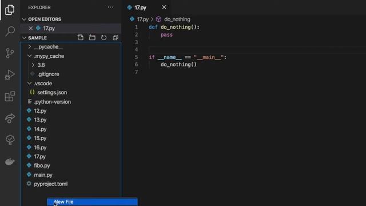366x206 pixels.
Task: Open the Live Share view icon
Action: point(10,118)
